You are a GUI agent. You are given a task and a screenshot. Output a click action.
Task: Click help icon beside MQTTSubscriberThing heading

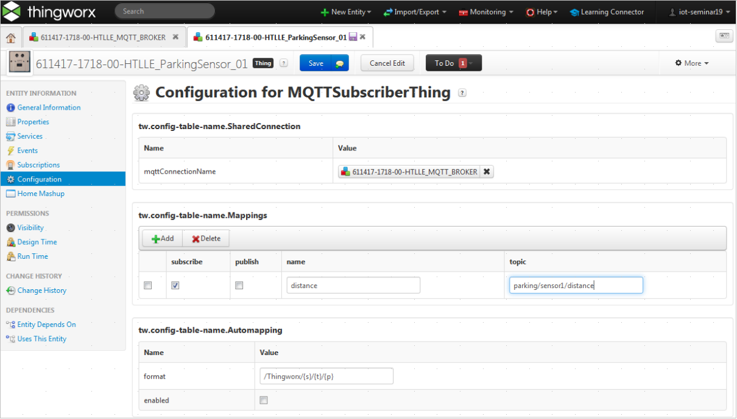(462, 93)
